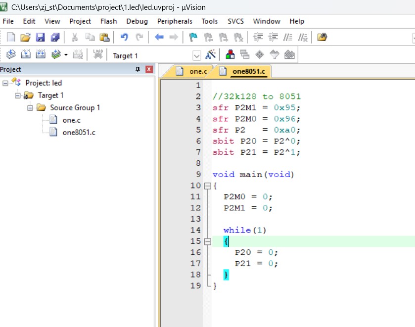Select one8051.c in project tree
The width and height of the screenshot is (415, 327).
pos(79,133)
